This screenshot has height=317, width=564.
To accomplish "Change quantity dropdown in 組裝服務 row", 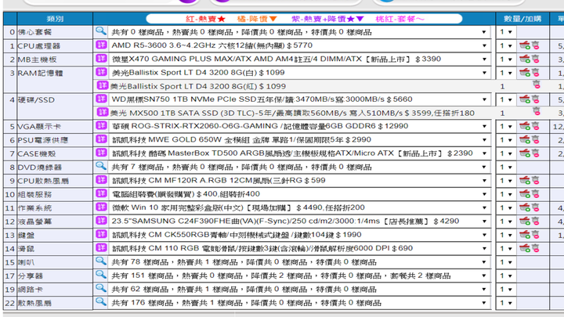I will point(506,194).
